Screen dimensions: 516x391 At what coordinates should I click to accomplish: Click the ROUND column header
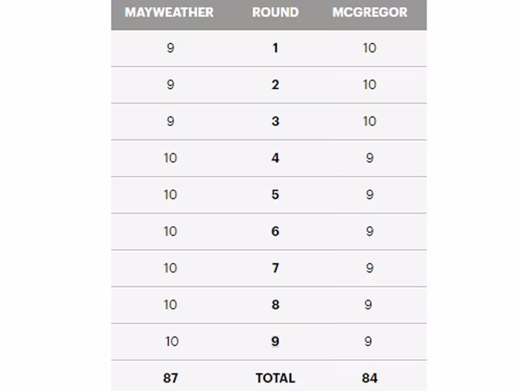[x=276, y=12]
